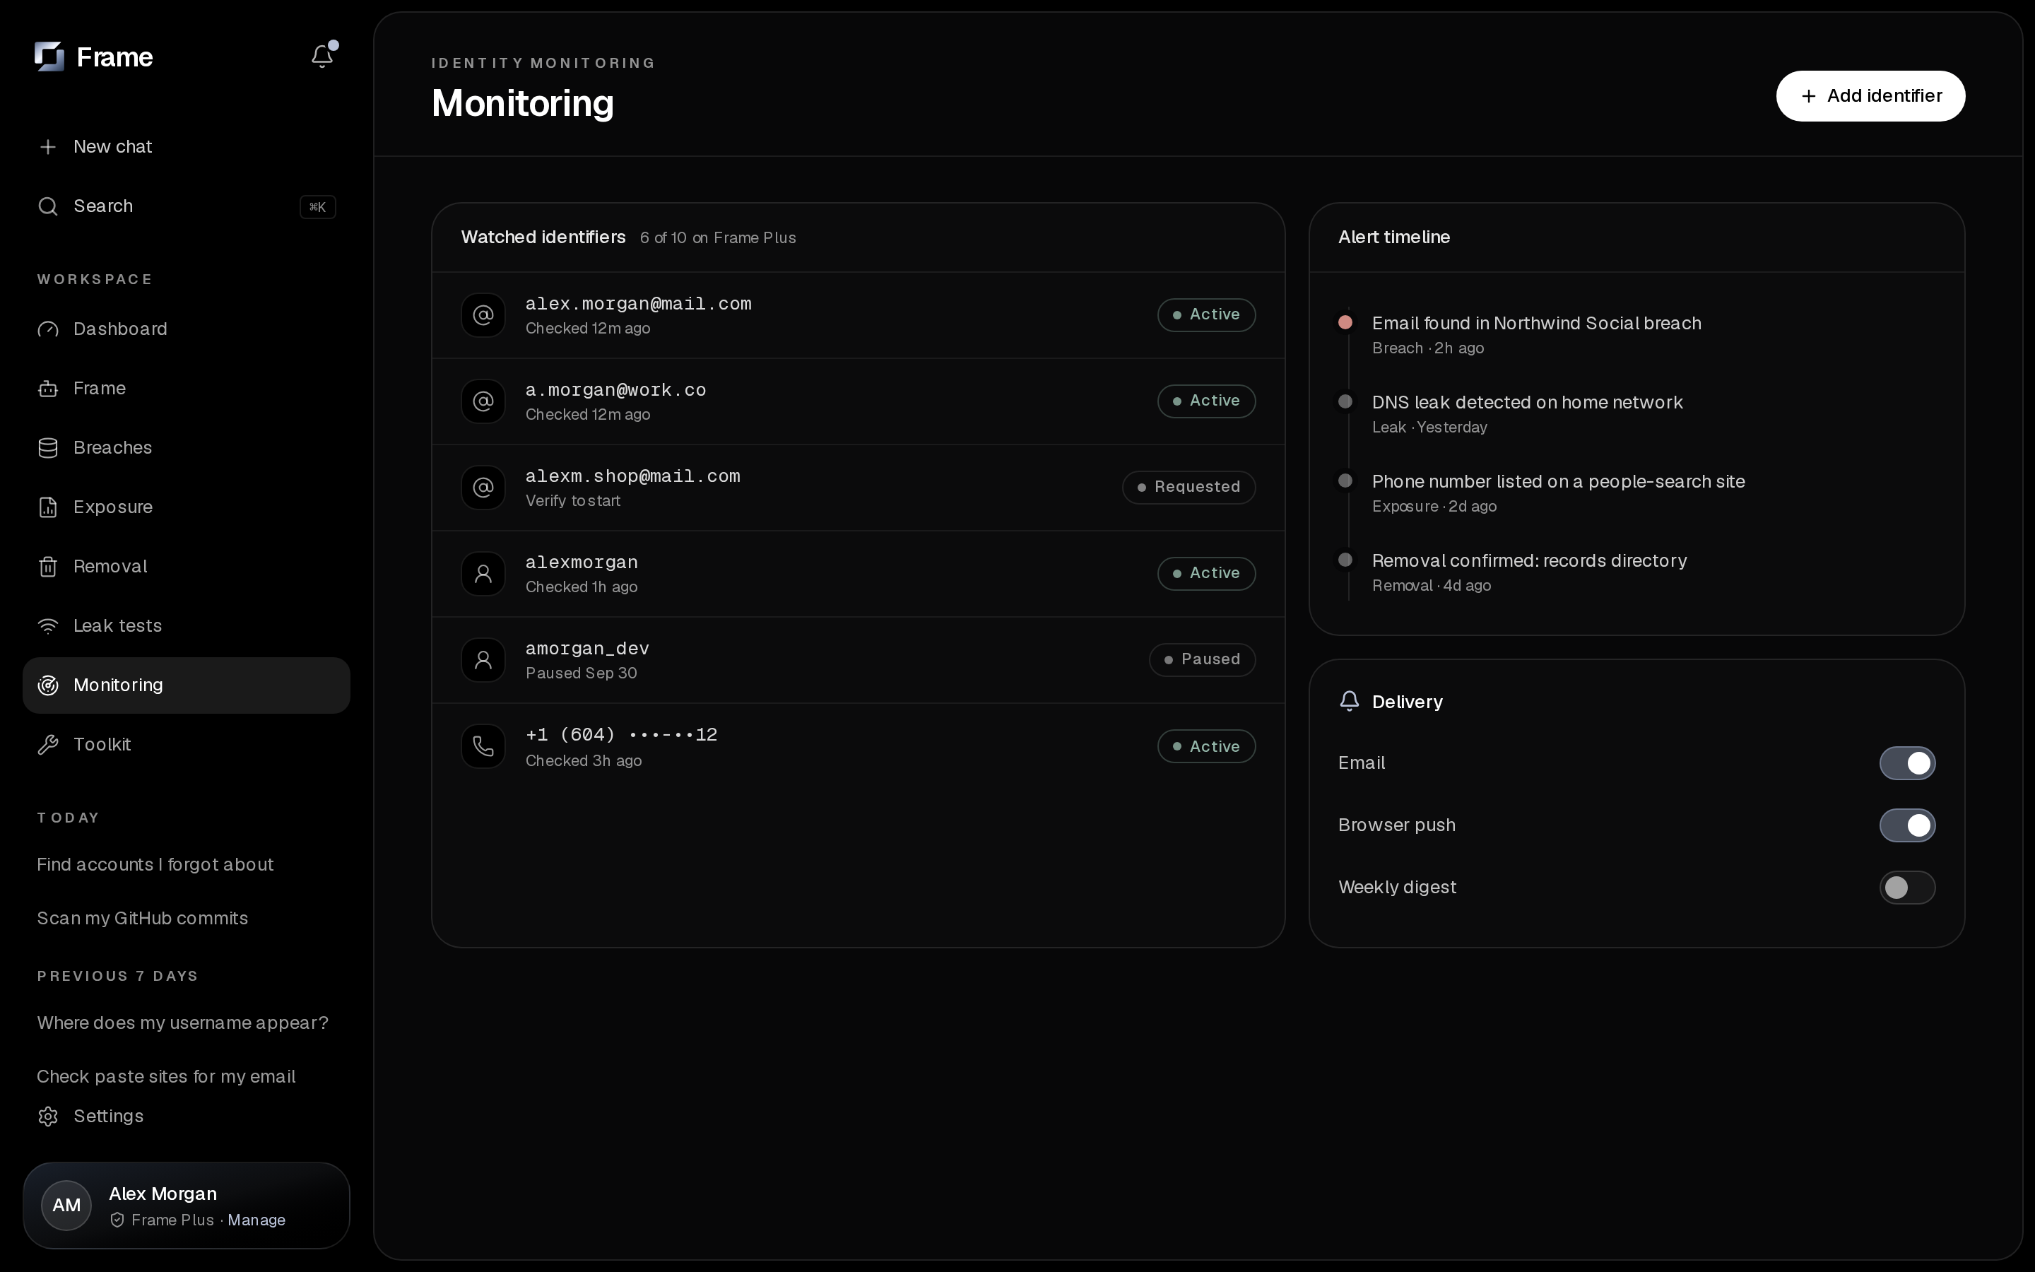Enable Weekly digest toggle

1907,888
